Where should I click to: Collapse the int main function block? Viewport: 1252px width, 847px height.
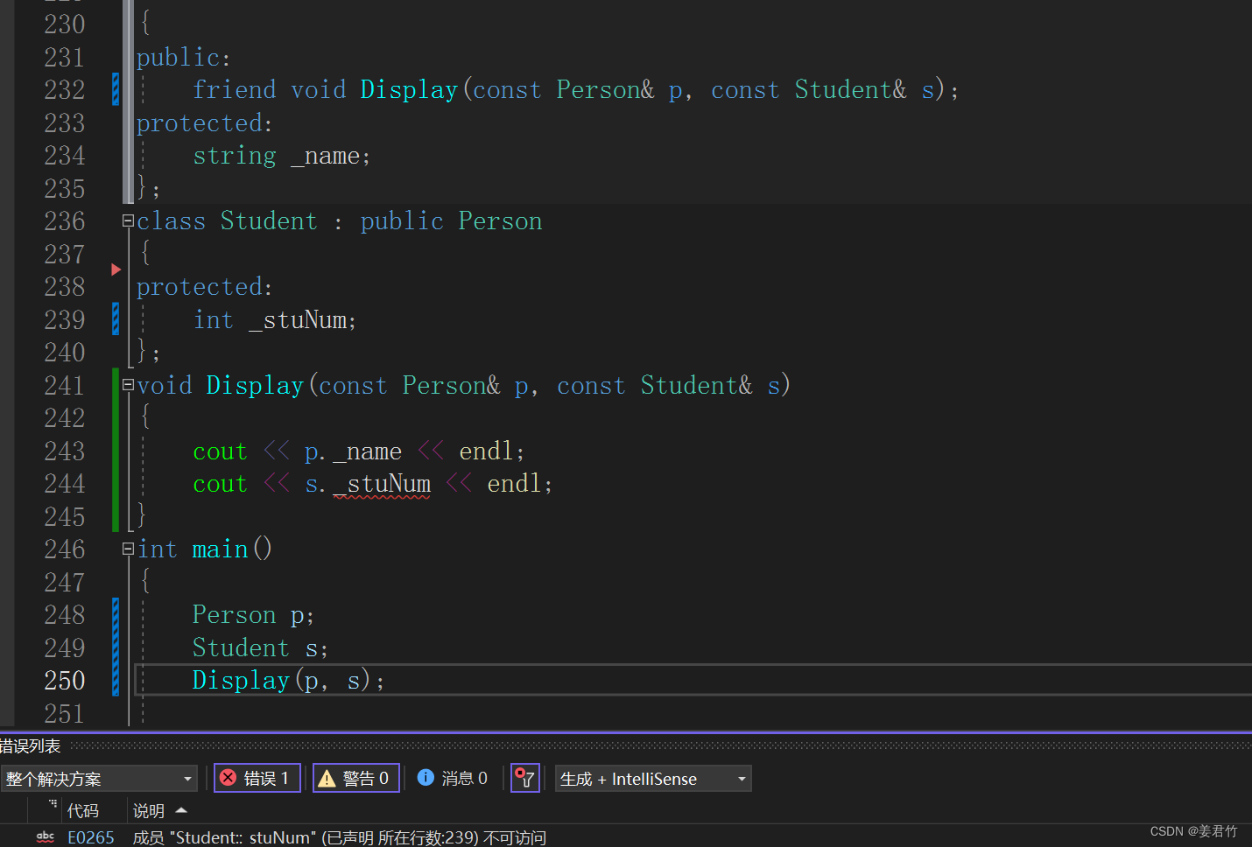(128, 549)
